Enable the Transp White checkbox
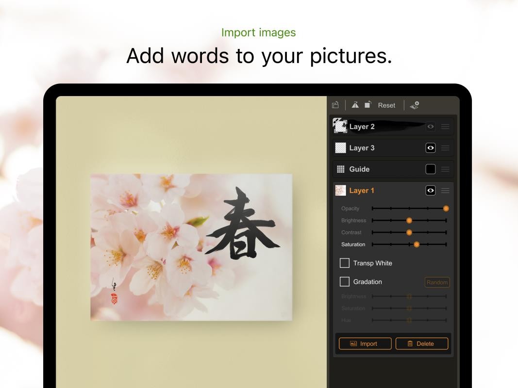 coord(345,263)
